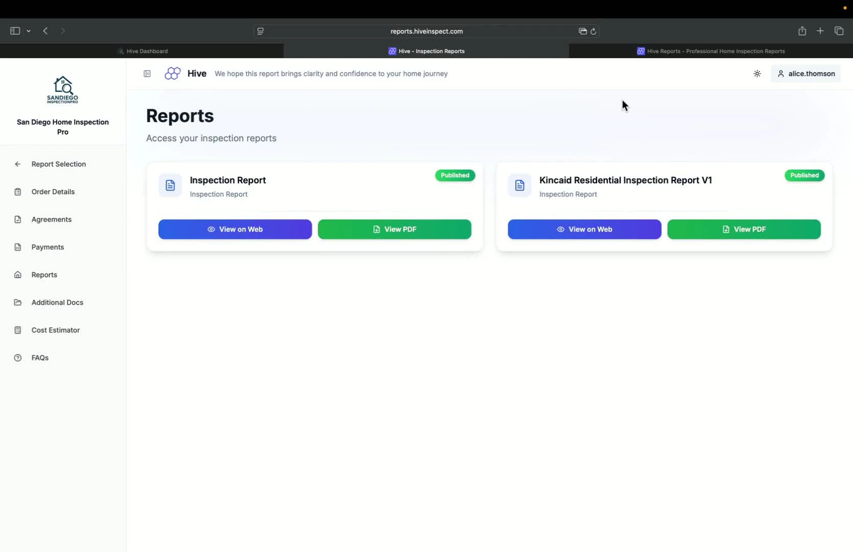The image size is (853, 552).
Task: Click the Reports house icon
Action: 18,274
